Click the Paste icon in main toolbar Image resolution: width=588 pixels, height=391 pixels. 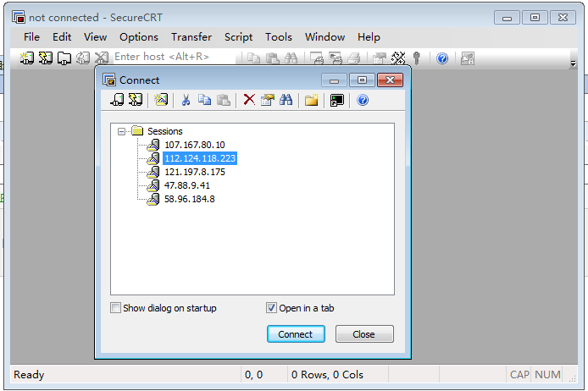pyautogui.click(x=272, y=58)
